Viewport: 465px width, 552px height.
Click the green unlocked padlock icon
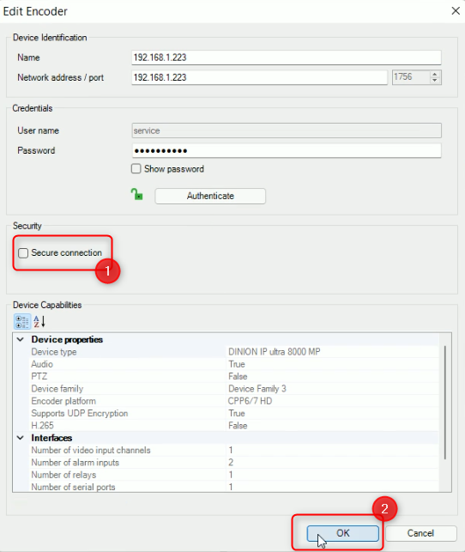click(x=136, y=194)
